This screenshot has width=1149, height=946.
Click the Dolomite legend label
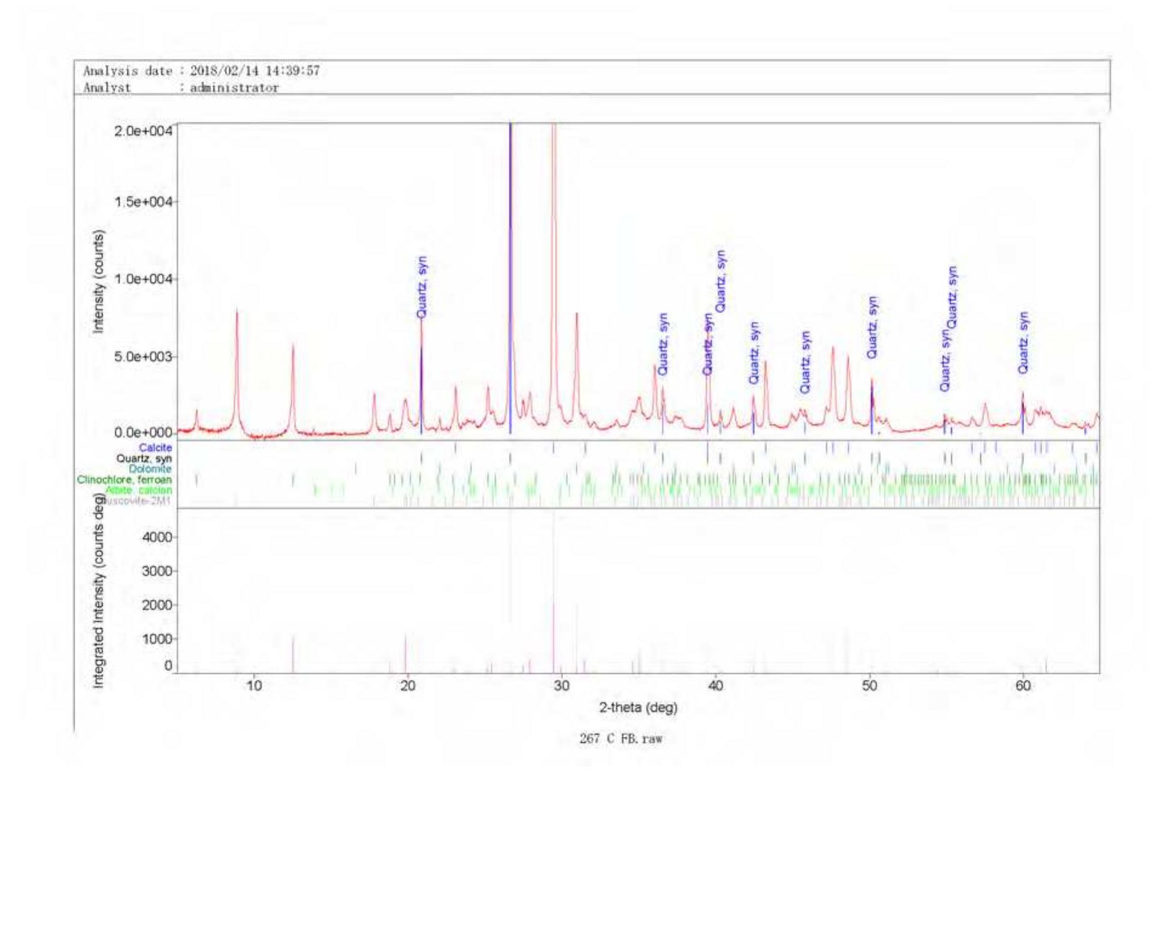tap(150, 468)
